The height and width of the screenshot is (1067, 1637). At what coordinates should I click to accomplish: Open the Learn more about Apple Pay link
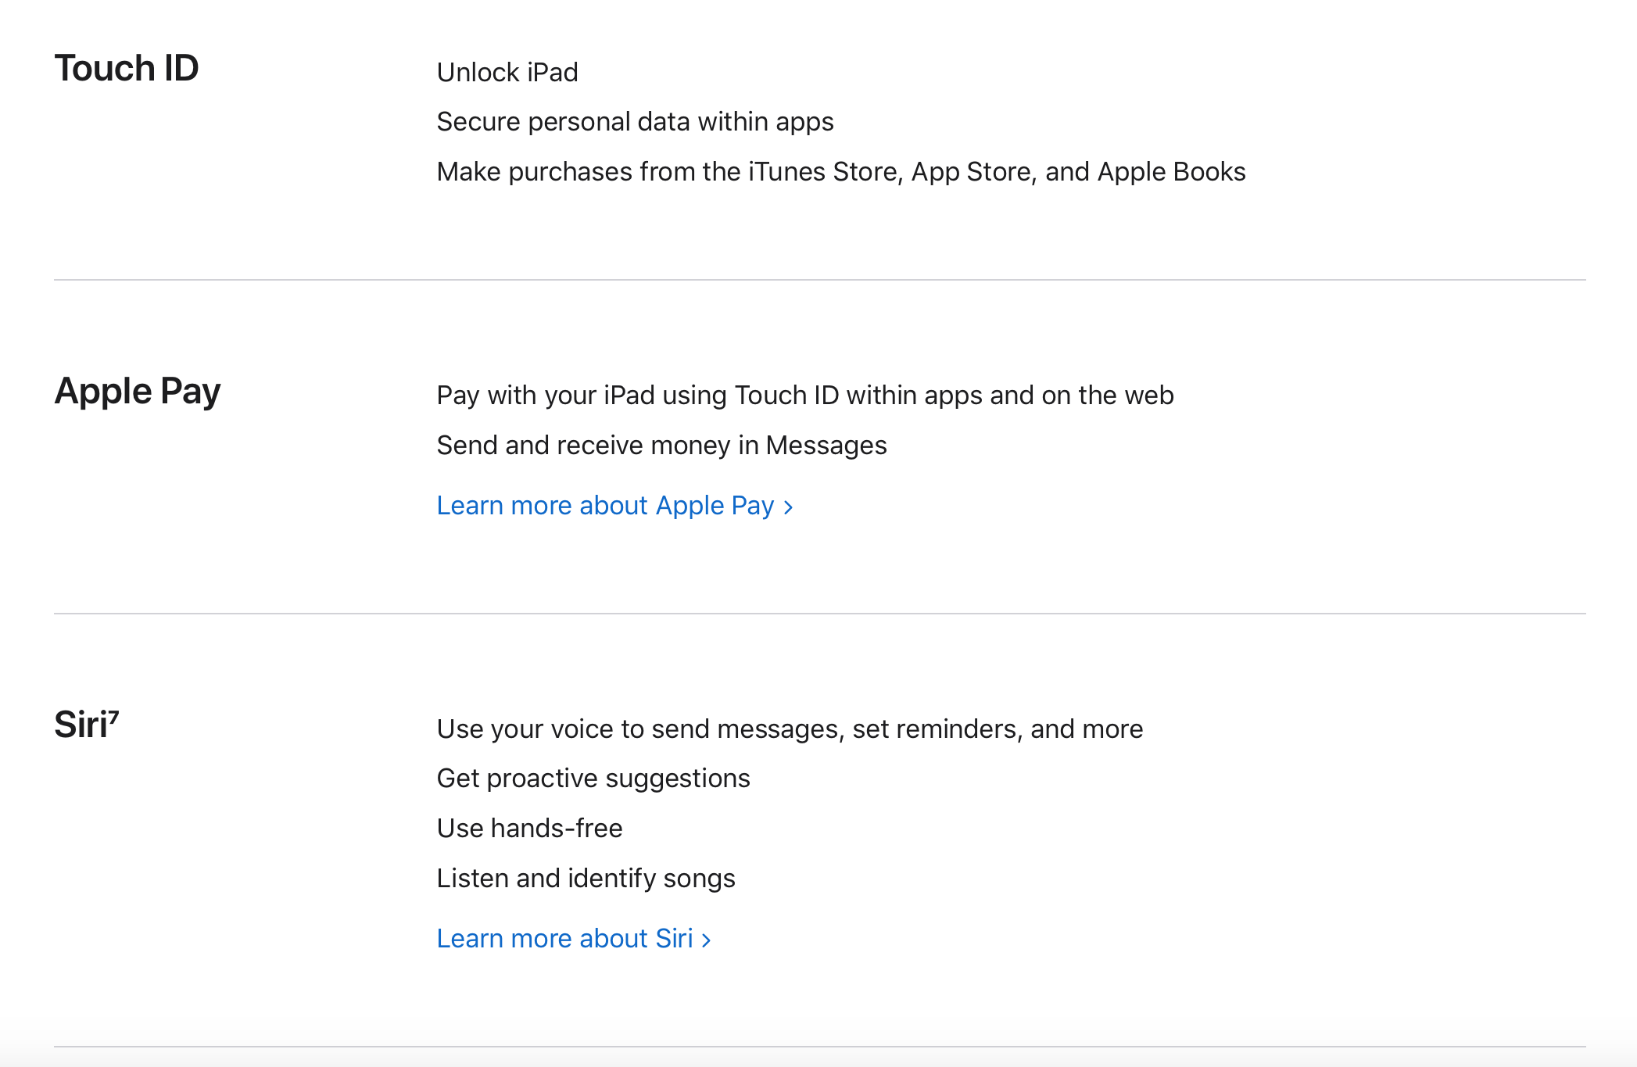click(605, 506)
